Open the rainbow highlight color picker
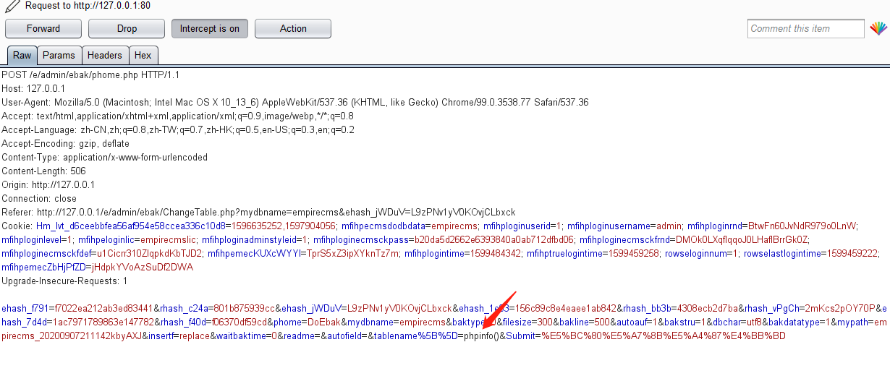Image resolution: width=890 pixels, height=376 pixels. pos(878,29)
